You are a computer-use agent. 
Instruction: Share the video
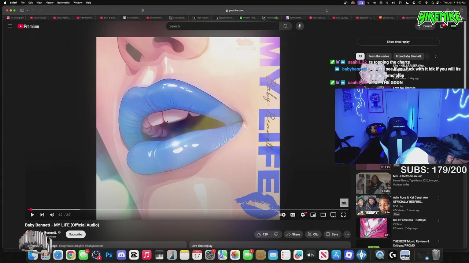tap(293, 235)
